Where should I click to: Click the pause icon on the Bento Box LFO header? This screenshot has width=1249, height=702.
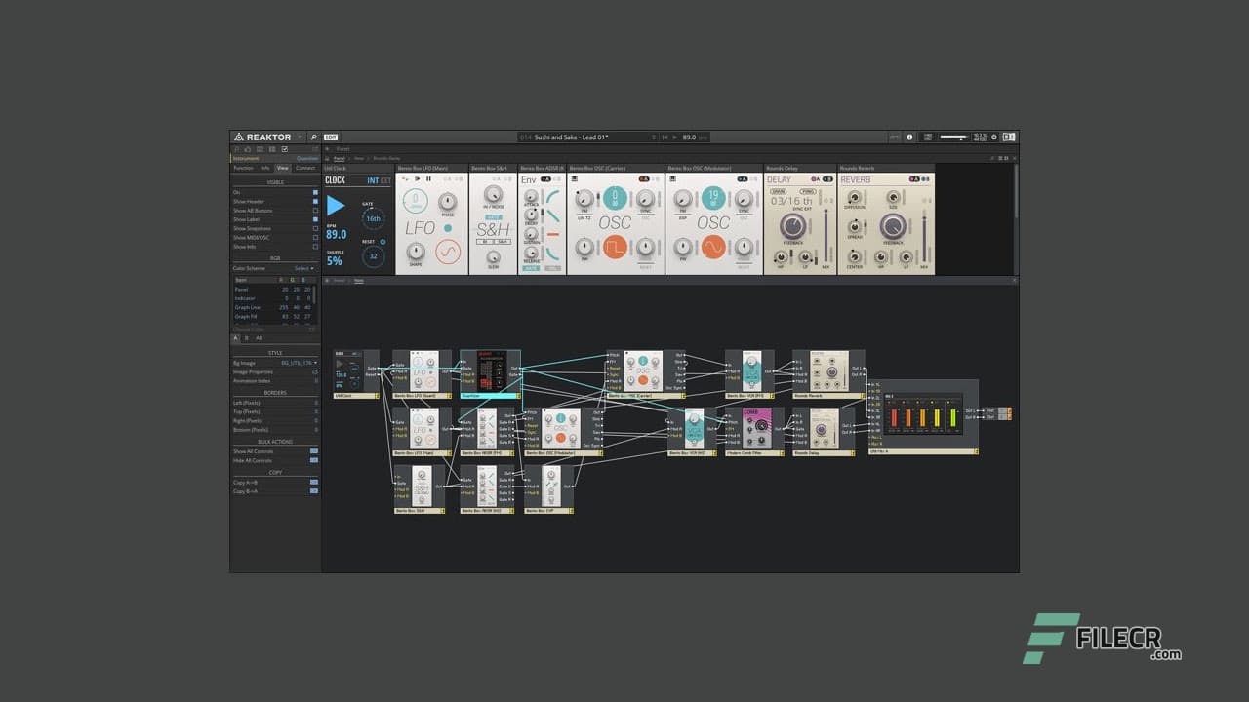(429, 179)
